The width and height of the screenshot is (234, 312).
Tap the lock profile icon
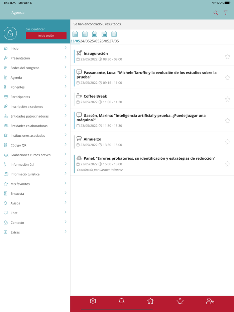click(x=10, y=33)
